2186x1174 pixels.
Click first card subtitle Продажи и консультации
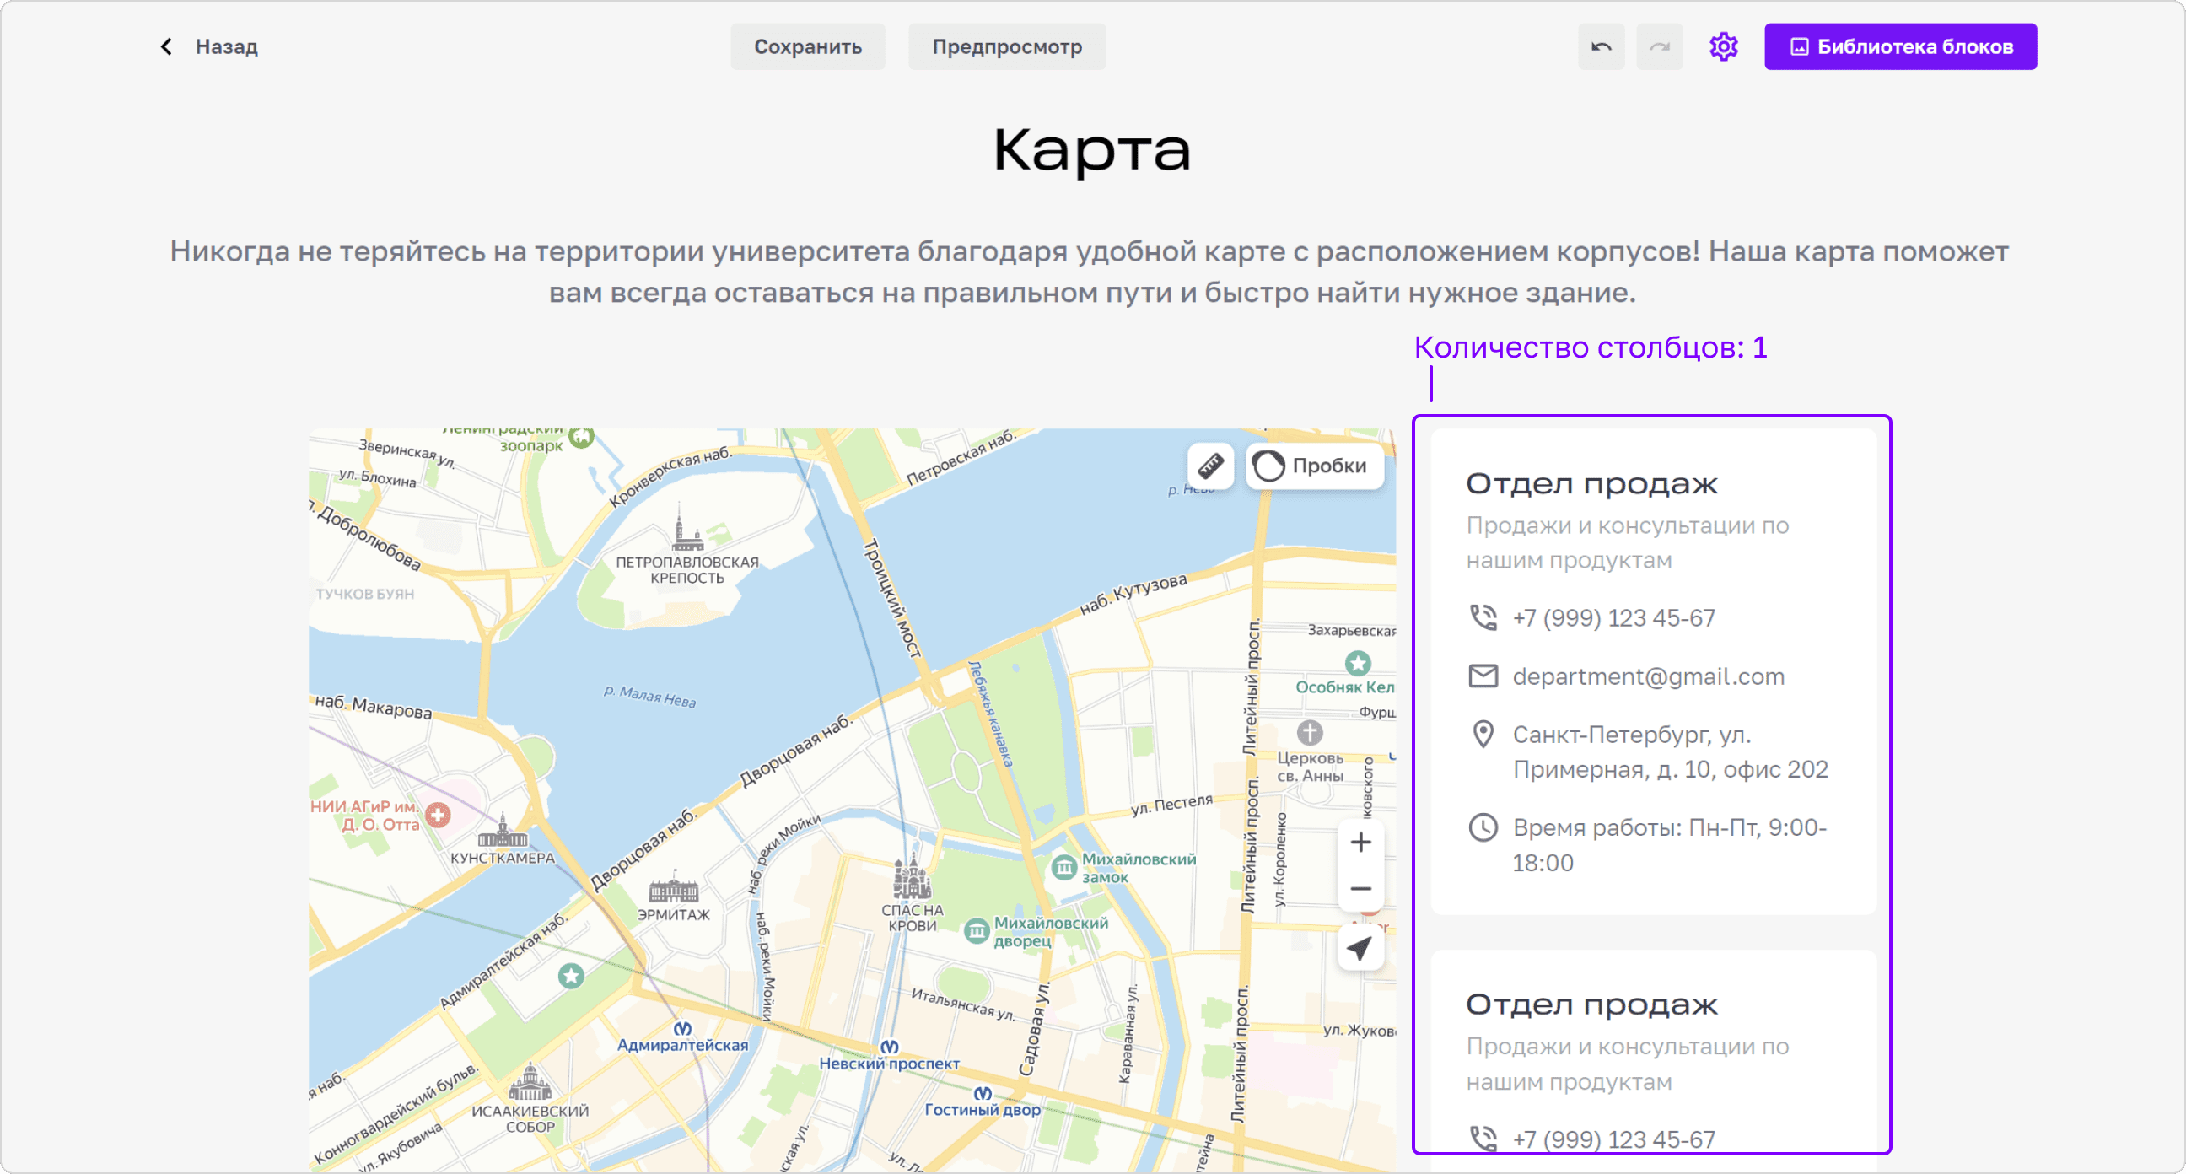pyautogui.click(x=1627, y=543)
